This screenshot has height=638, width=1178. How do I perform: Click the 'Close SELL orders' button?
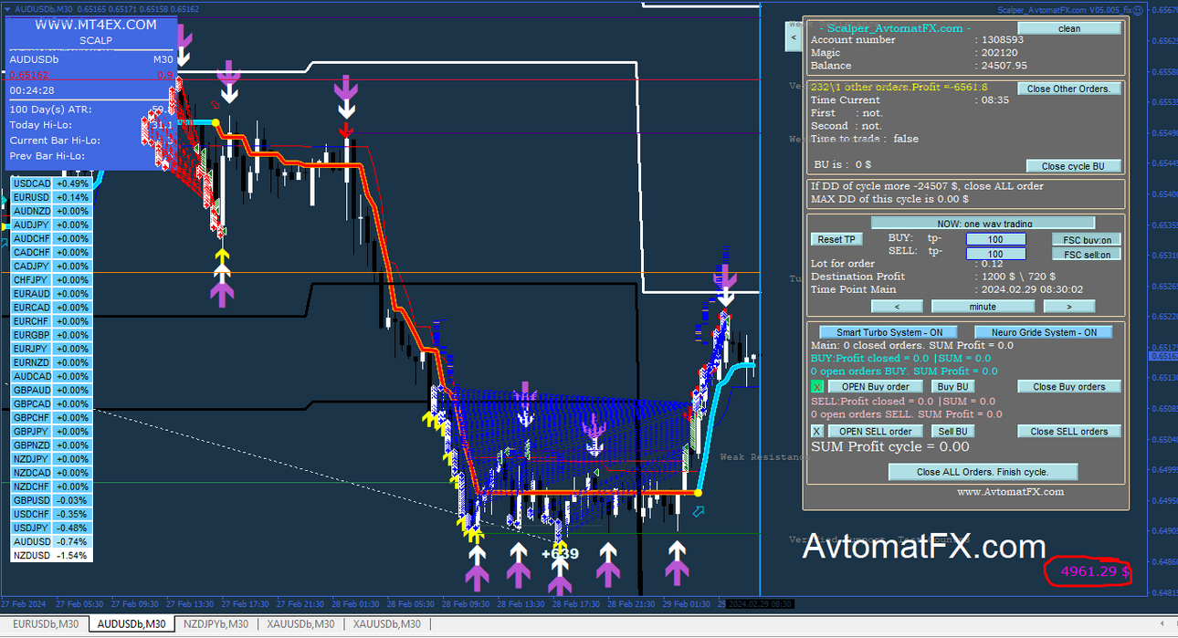click(x=1069, y=432)
